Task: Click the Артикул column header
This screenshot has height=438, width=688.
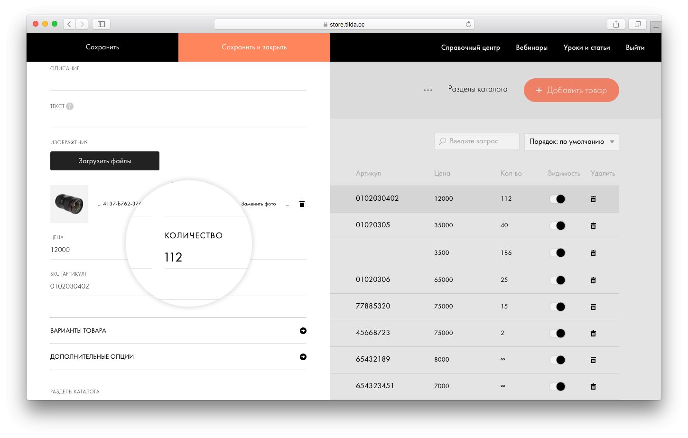Action: (368, 173)
